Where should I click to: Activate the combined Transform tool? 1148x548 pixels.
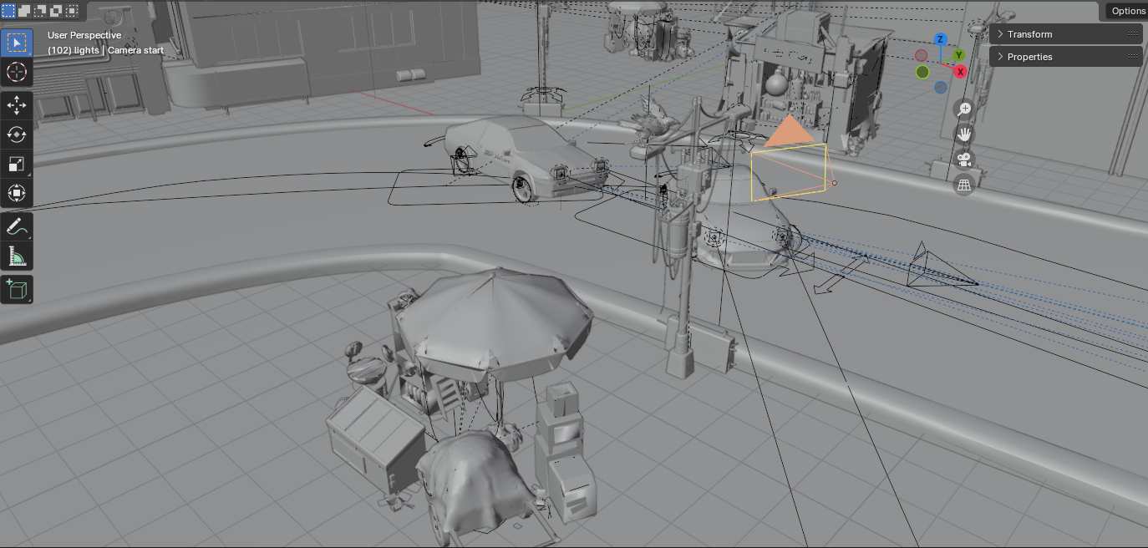[17, 194]
